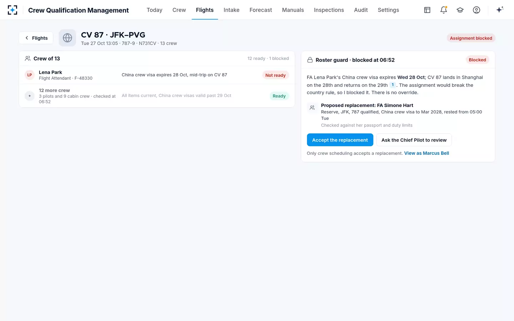Open the AI sparkle assistant

500,10
